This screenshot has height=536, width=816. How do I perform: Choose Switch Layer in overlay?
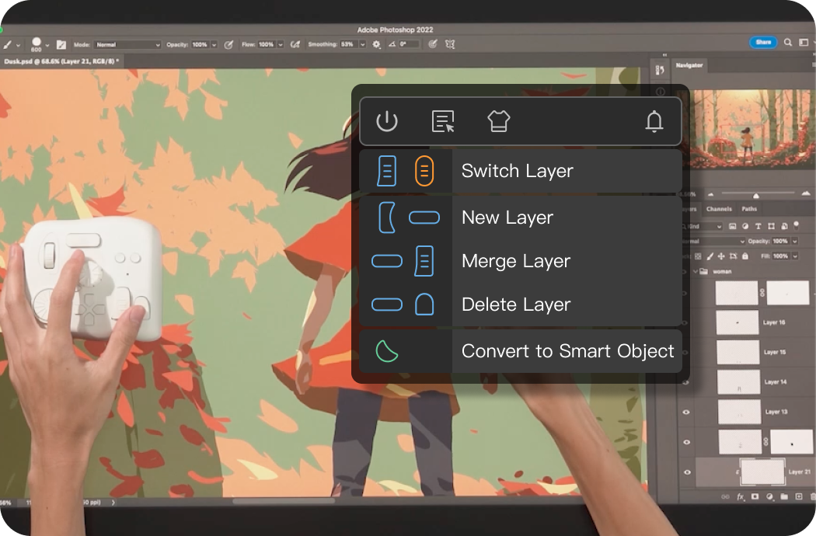(521, 171)
